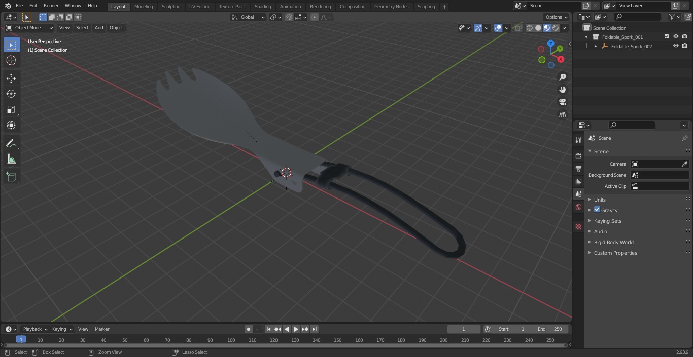The width and height of the screenshot is (693, 357).
Task: Open the Options dropdown
Action: click(x=556, y=17)
